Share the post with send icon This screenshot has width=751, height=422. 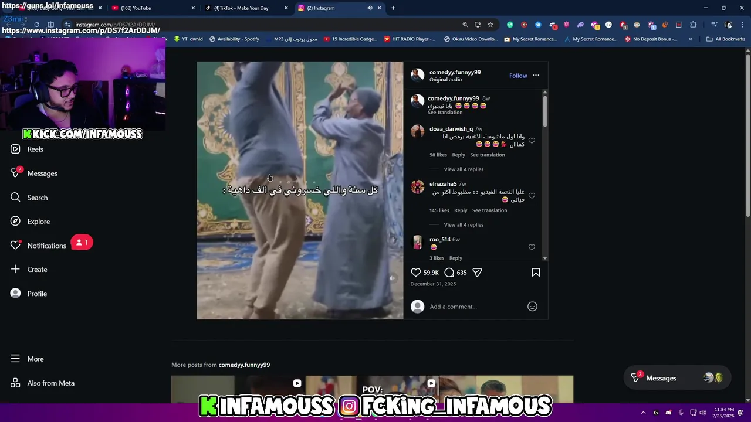477,273
